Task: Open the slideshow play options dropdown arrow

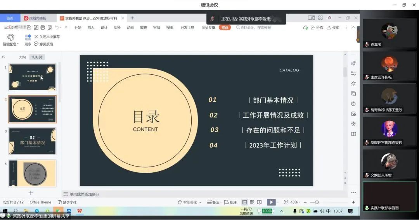Action: (279, 202)
